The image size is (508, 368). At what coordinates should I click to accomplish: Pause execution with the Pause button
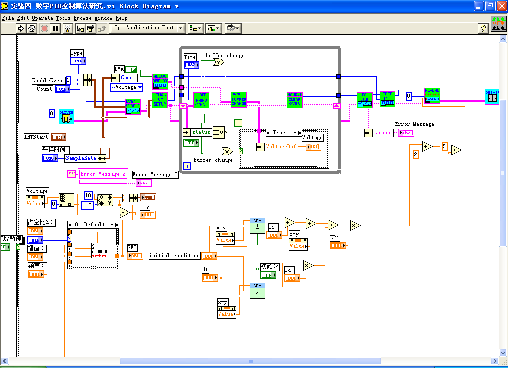[x=55, y=29]
